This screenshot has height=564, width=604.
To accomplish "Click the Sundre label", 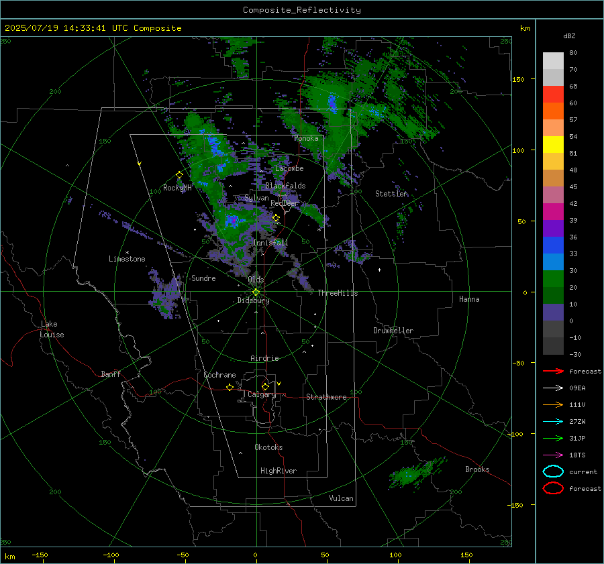I will click(x=203, y=278).
